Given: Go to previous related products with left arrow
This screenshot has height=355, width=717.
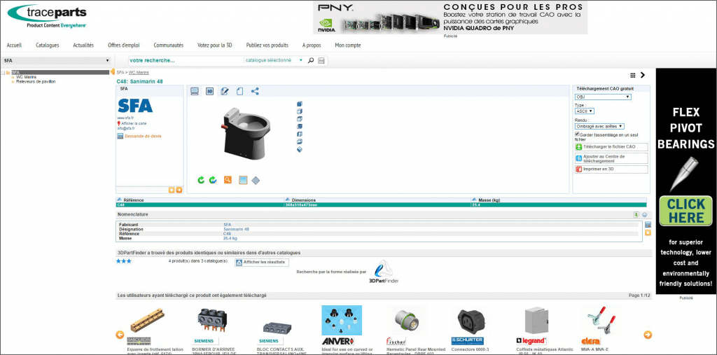Looking at the screenshot, I should point(120,335).
